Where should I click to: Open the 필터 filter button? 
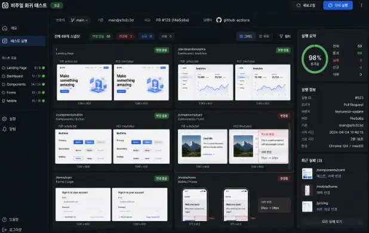pos(285,36)
